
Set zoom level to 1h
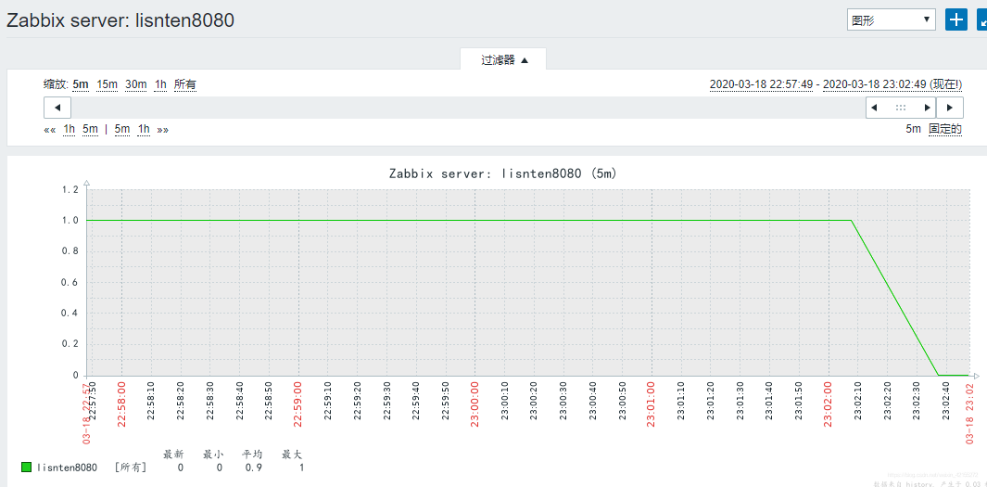(x=161, y=84)
